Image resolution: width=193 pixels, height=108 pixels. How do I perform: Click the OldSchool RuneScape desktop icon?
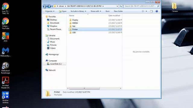pos(5,68)
